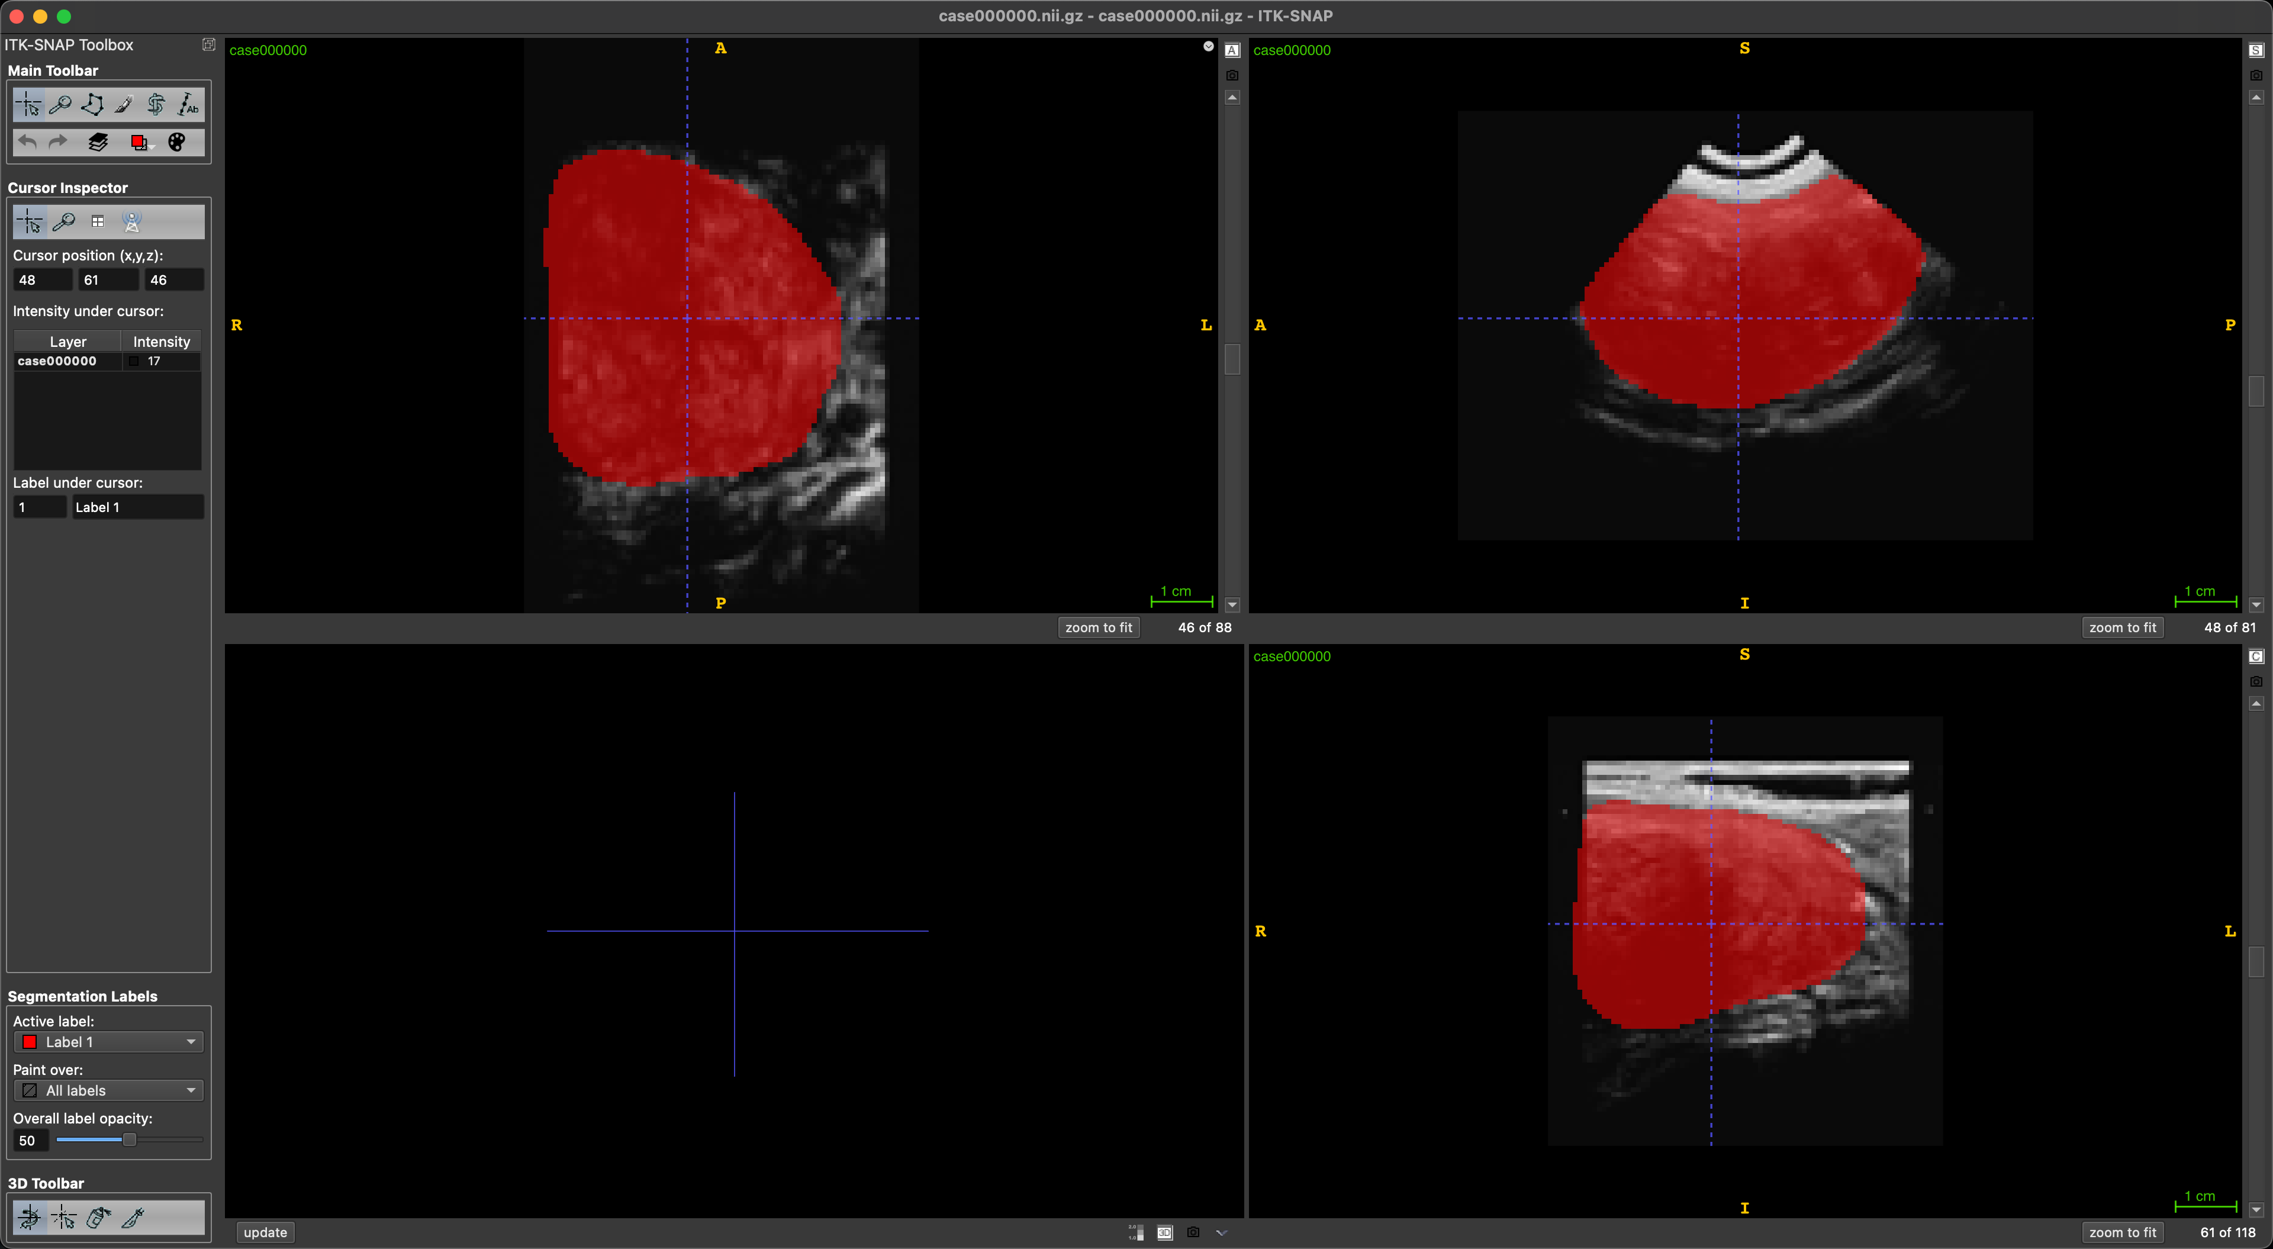Open the Layer Inspector stack icon
Image resolution: width=2273 pixels, height=1249 pixels.
pos(98,142)
